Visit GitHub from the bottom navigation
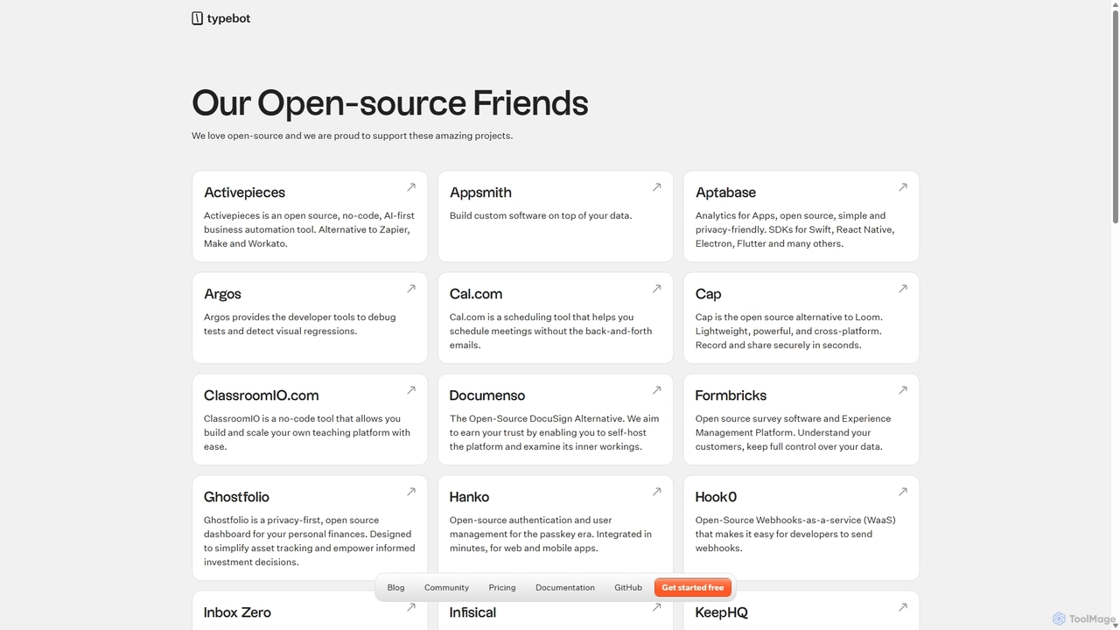This screenshot has height=630, width=1120. pyautogui.click(x=628, y=588)
